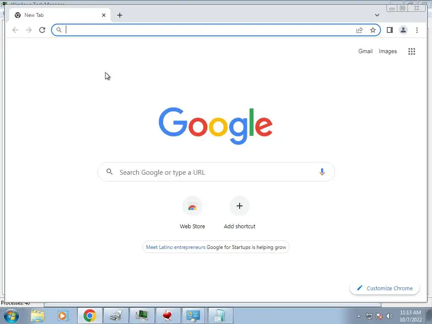The image size is (432, 324).
Task: Open the fax and scan taskbar icon
Action: (116, 316)
